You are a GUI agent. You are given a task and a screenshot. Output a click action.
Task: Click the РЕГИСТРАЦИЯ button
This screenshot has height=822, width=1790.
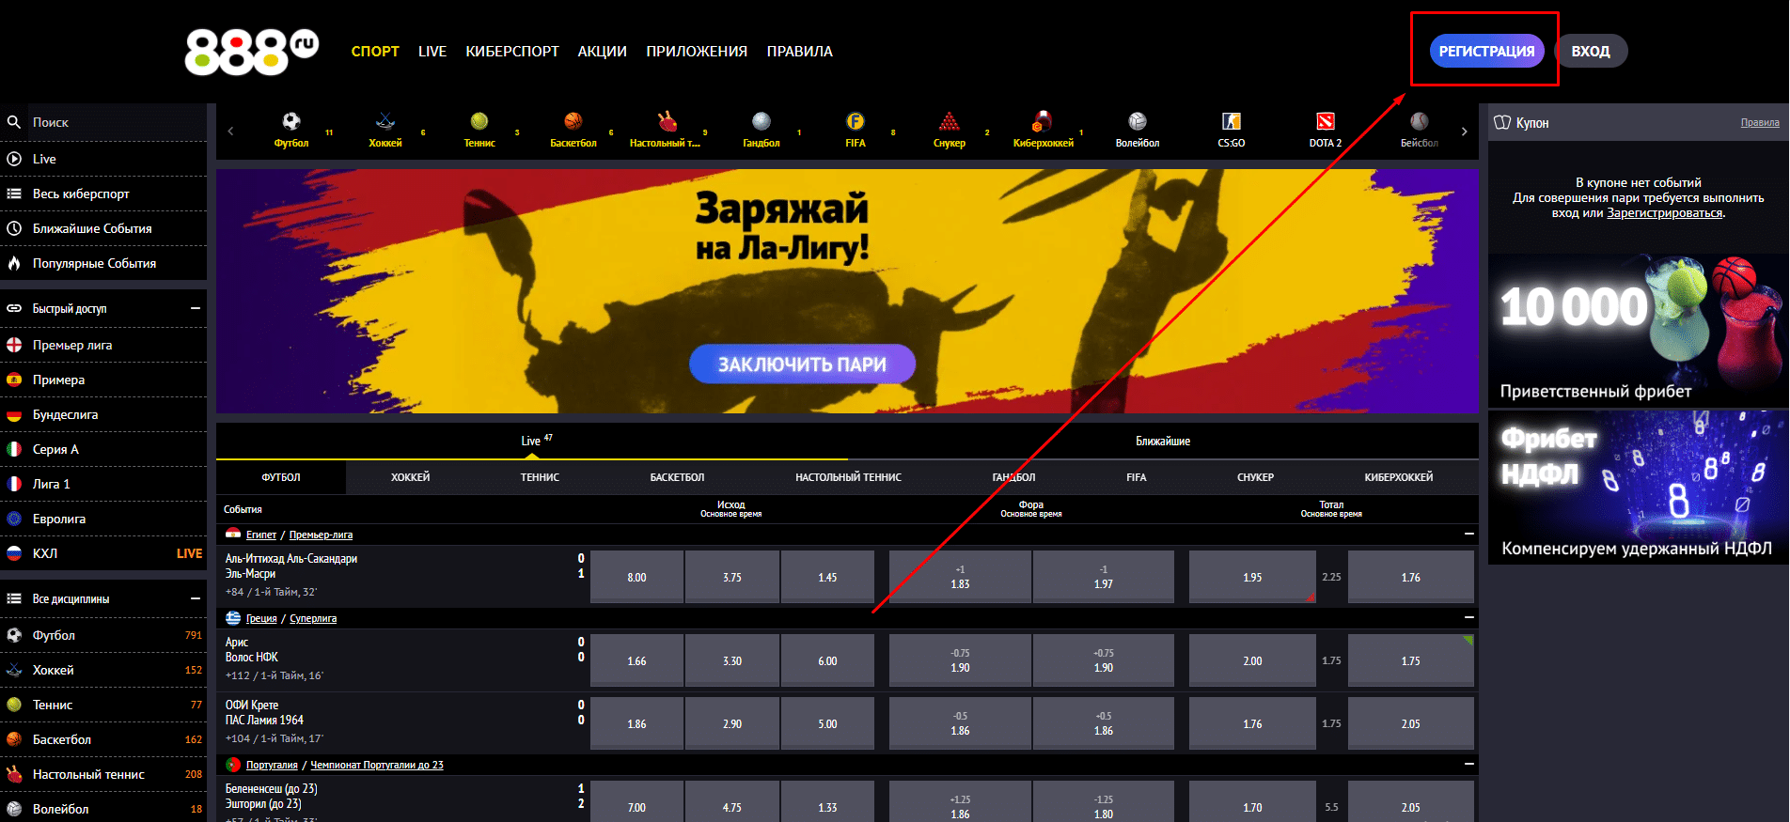(1486, 52)
